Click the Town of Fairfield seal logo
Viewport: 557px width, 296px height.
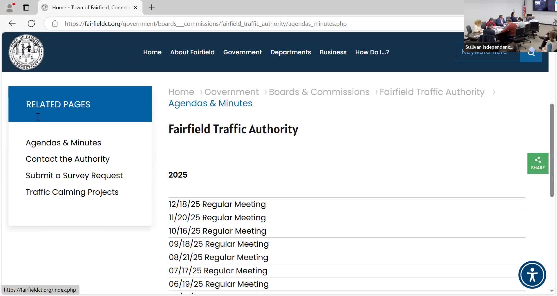click(x=26, y=52)
